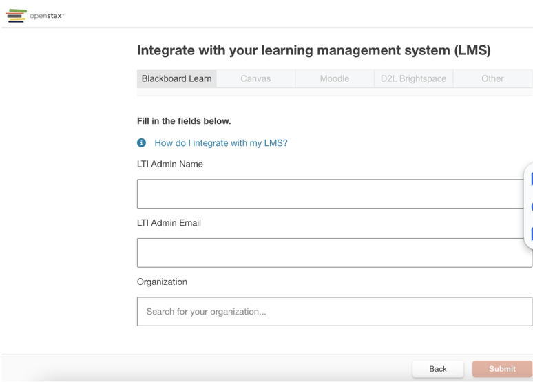The image size is (533, 382).
Task: Open the 'How do I integrate with my LMS?' link
Action: coord(221,143)
